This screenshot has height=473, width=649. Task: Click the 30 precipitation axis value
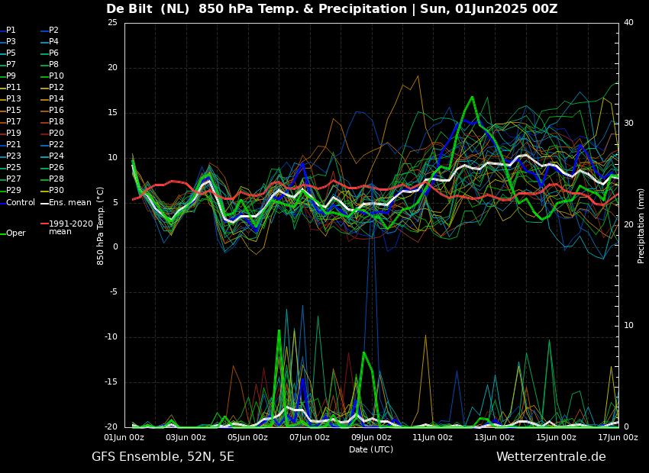pos(628,124)
